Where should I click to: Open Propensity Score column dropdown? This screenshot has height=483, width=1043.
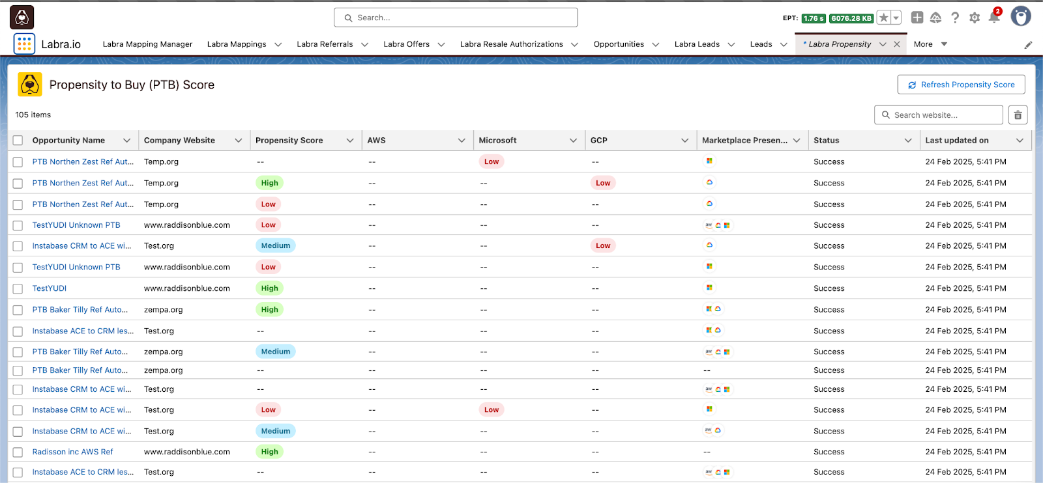[x=350, y=141]
